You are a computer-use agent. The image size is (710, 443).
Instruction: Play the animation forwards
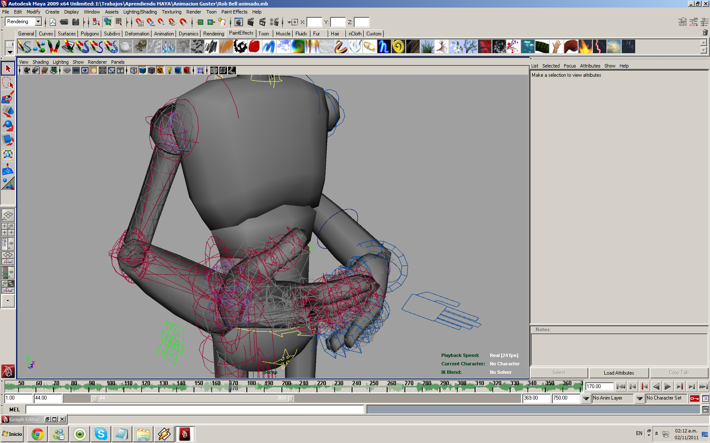click(x=668, y=386)
